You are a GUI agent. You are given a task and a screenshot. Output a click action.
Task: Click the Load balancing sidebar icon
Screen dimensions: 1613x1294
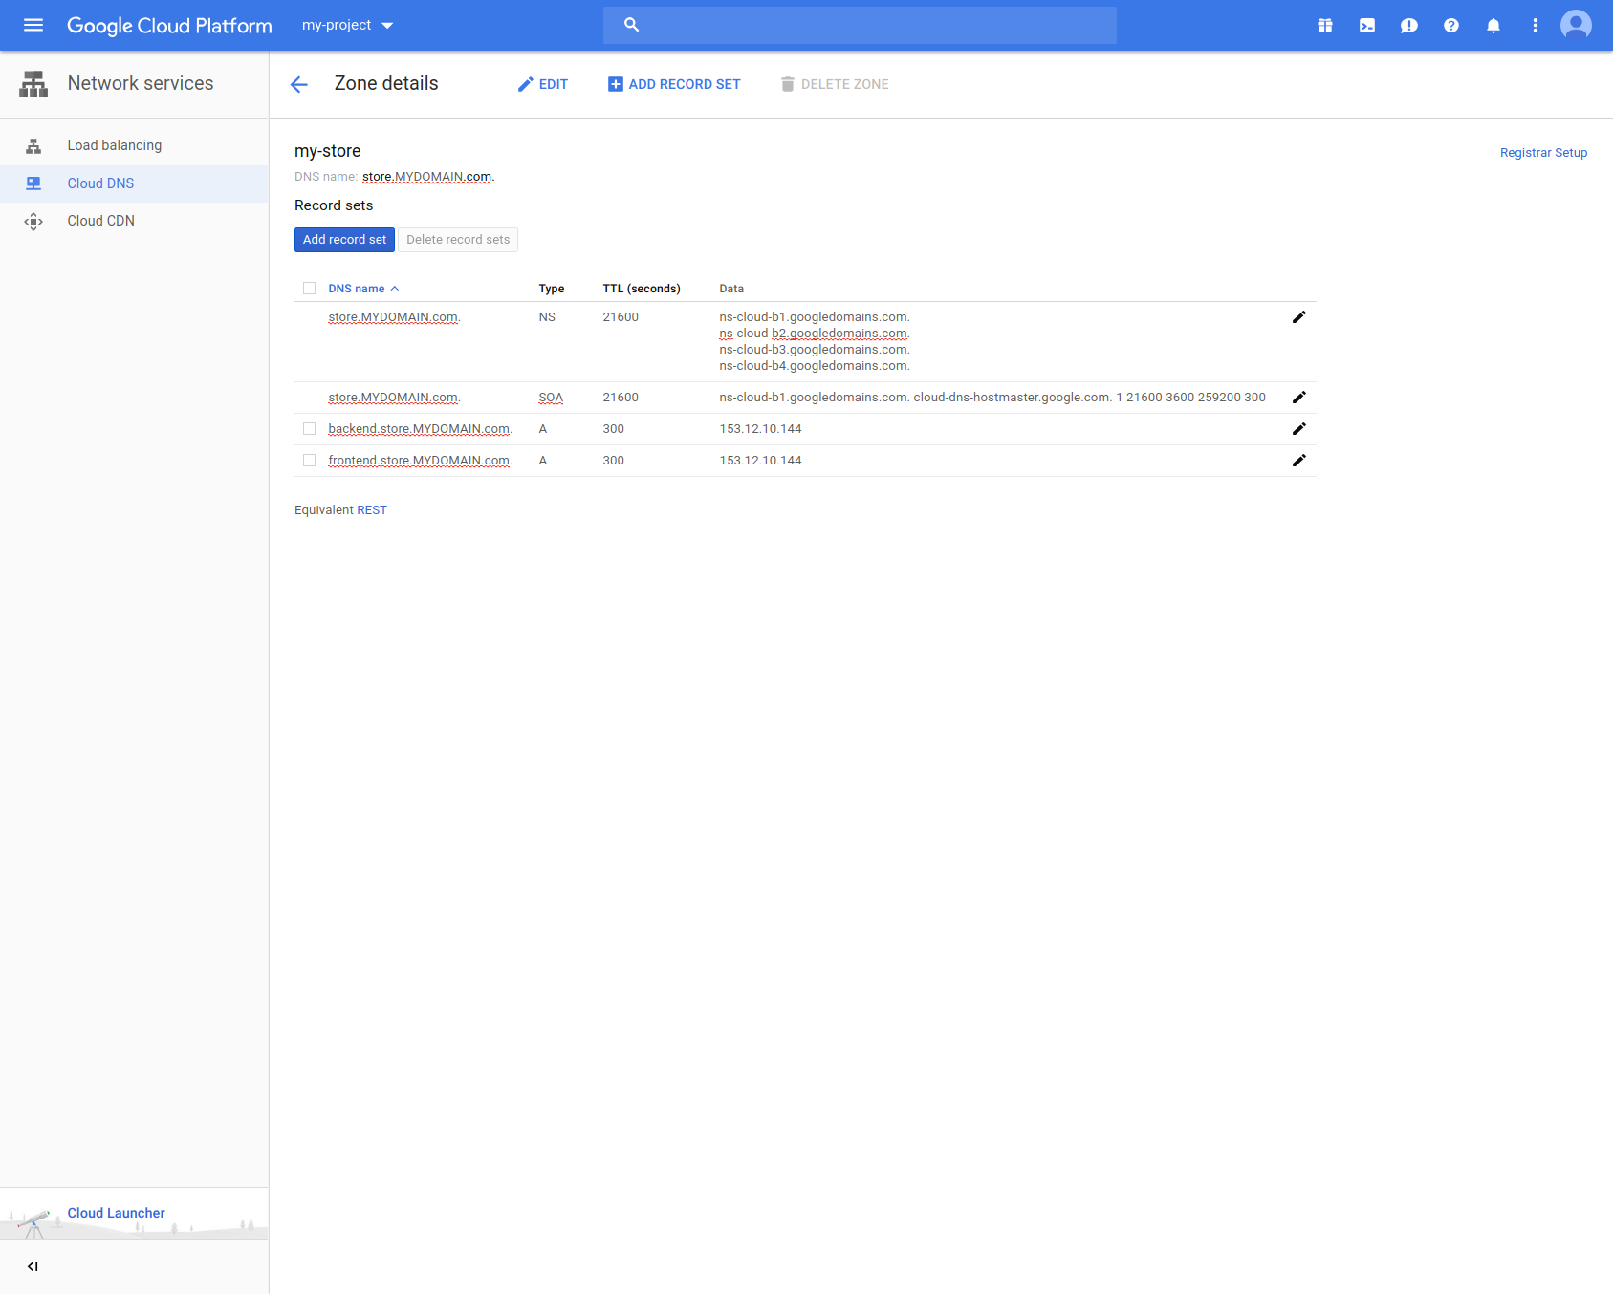(33, 146)
